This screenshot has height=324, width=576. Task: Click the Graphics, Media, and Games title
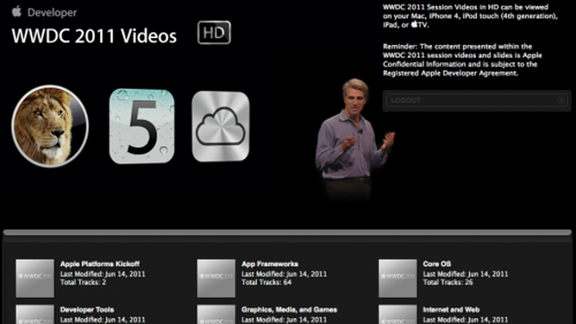(x=289, y=310)
